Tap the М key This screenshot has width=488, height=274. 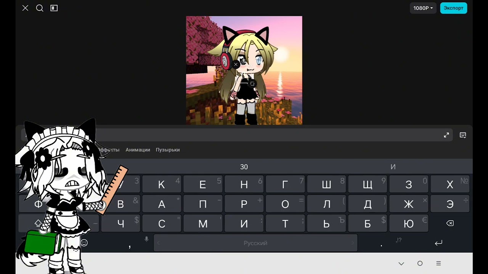(202, 223)
